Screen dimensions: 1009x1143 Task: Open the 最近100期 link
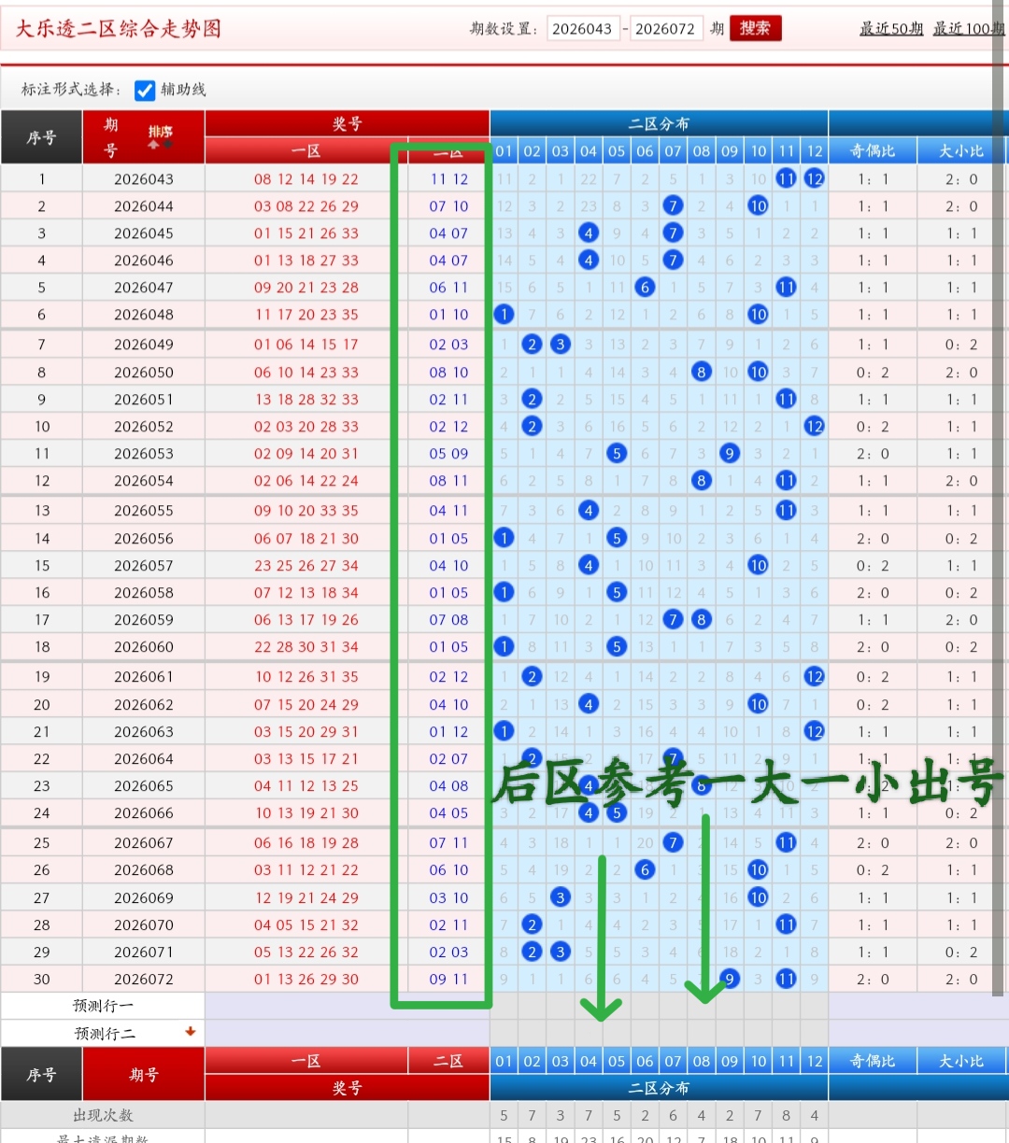(x=970, y=29)
